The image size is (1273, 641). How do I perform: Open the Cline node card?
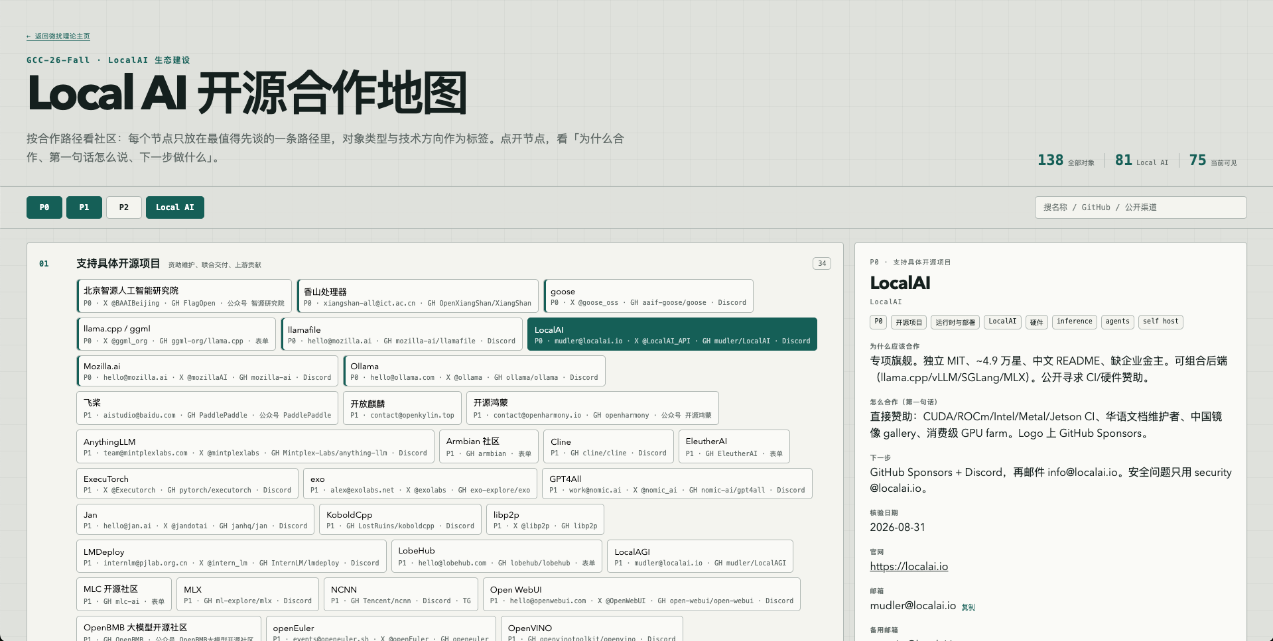pos(608,446)
